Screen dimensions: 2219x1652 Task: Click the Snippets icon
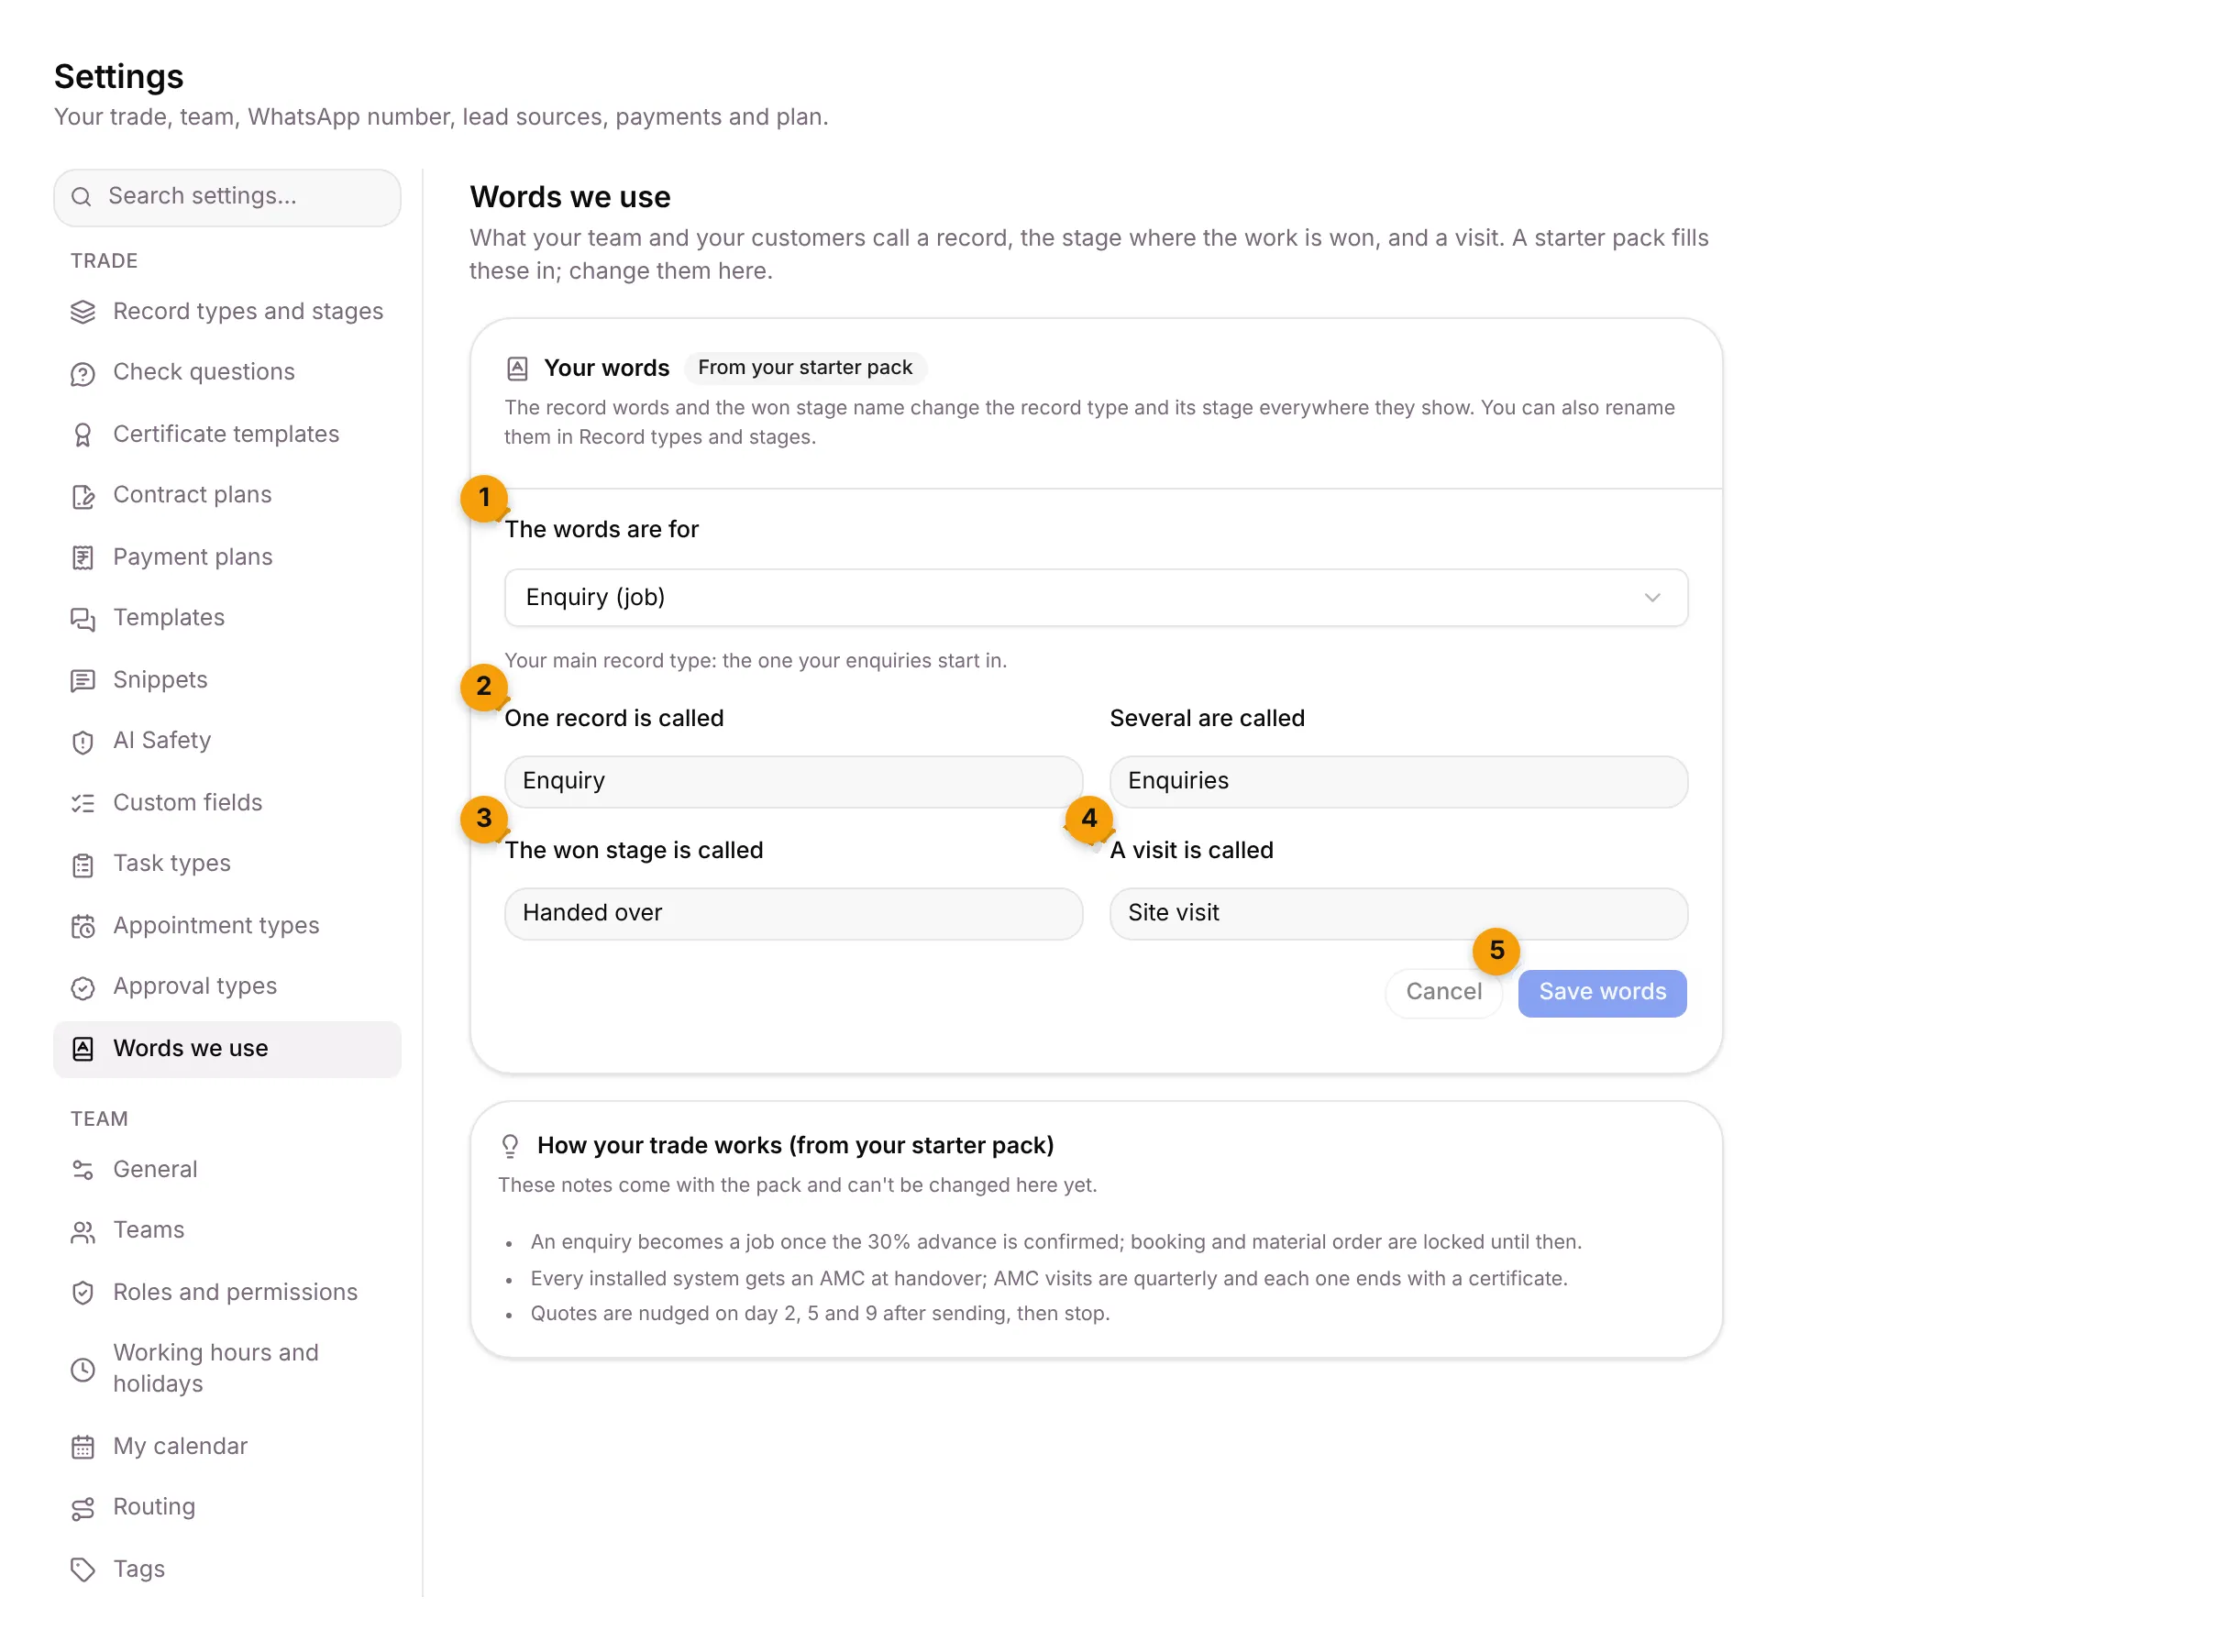coord(83,681)
